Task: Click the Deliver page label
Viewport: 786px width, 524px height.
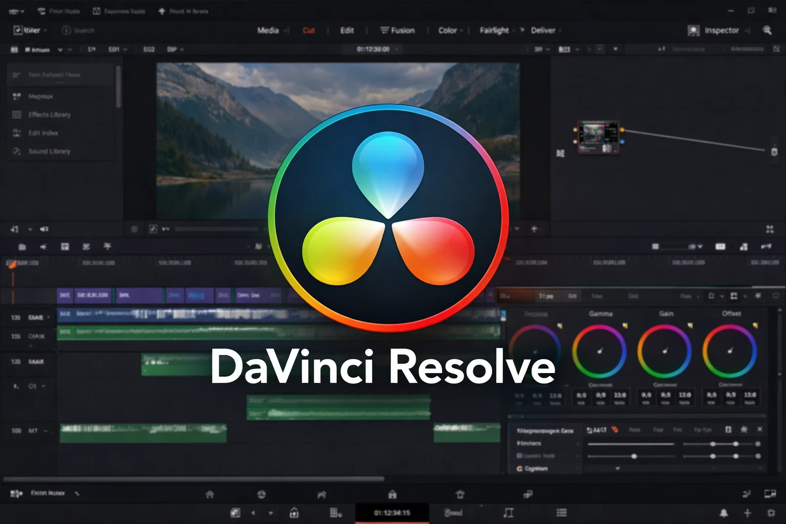Action: [x=543, y=30]
